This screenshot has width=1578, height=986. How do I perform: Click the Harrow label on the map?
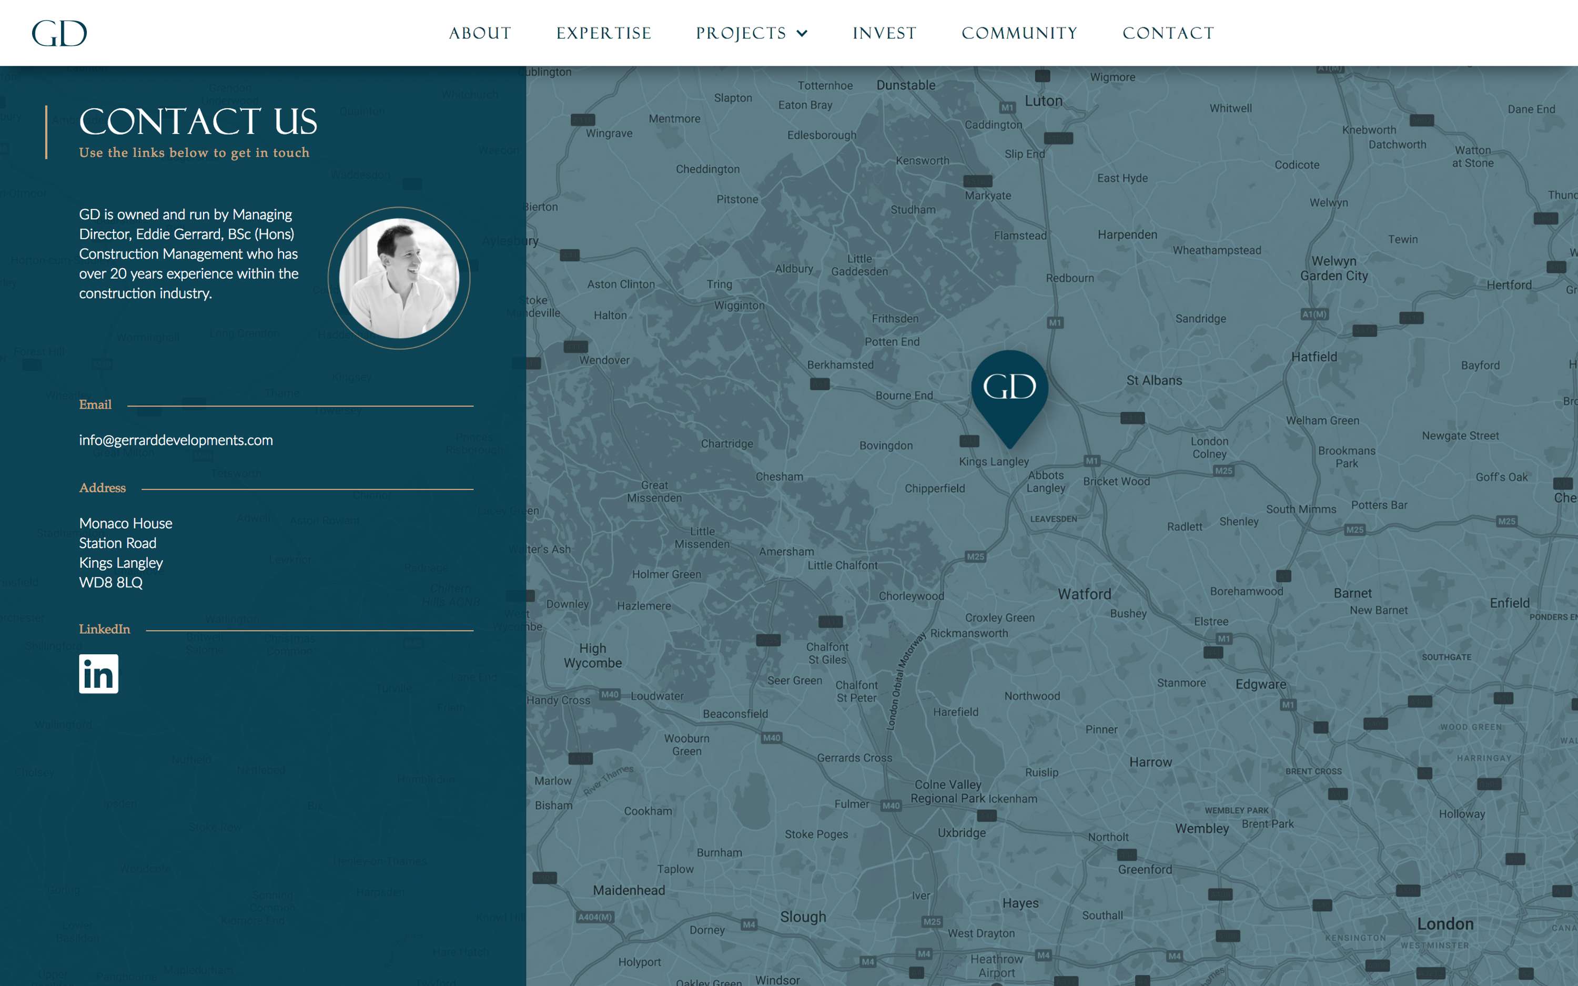pyautogui.click(x=1151, y=763)
